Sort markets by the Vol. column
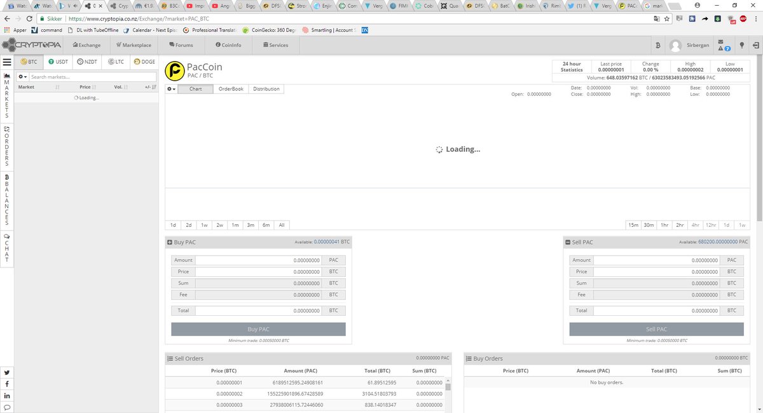 click(x=121, y=87)
